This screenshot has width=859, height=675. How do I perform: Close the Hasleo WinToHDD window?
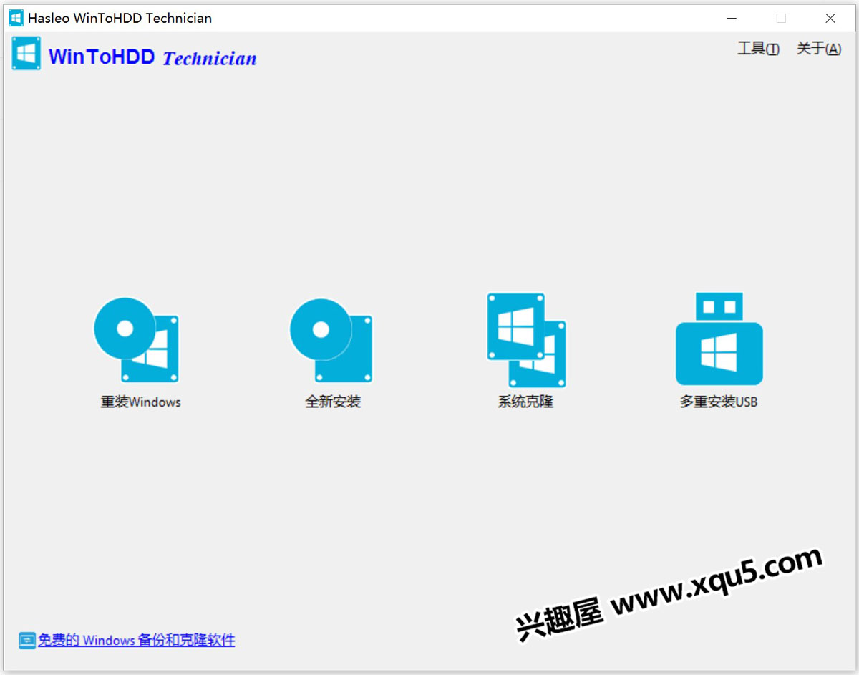[830, 18]
